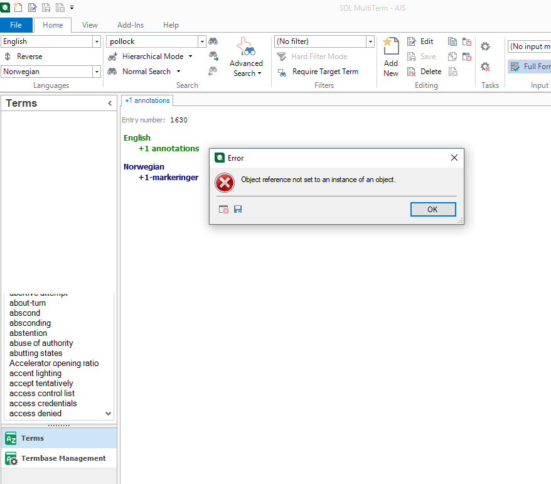The width and height of the screenshot is (551, 484).
Task: Open the English source language dropdown
Action: pos(97,41)
